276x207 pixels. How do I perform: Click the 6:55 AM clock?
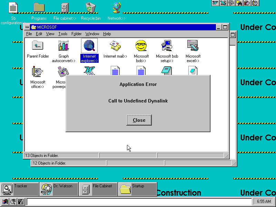tap(264, 201)
